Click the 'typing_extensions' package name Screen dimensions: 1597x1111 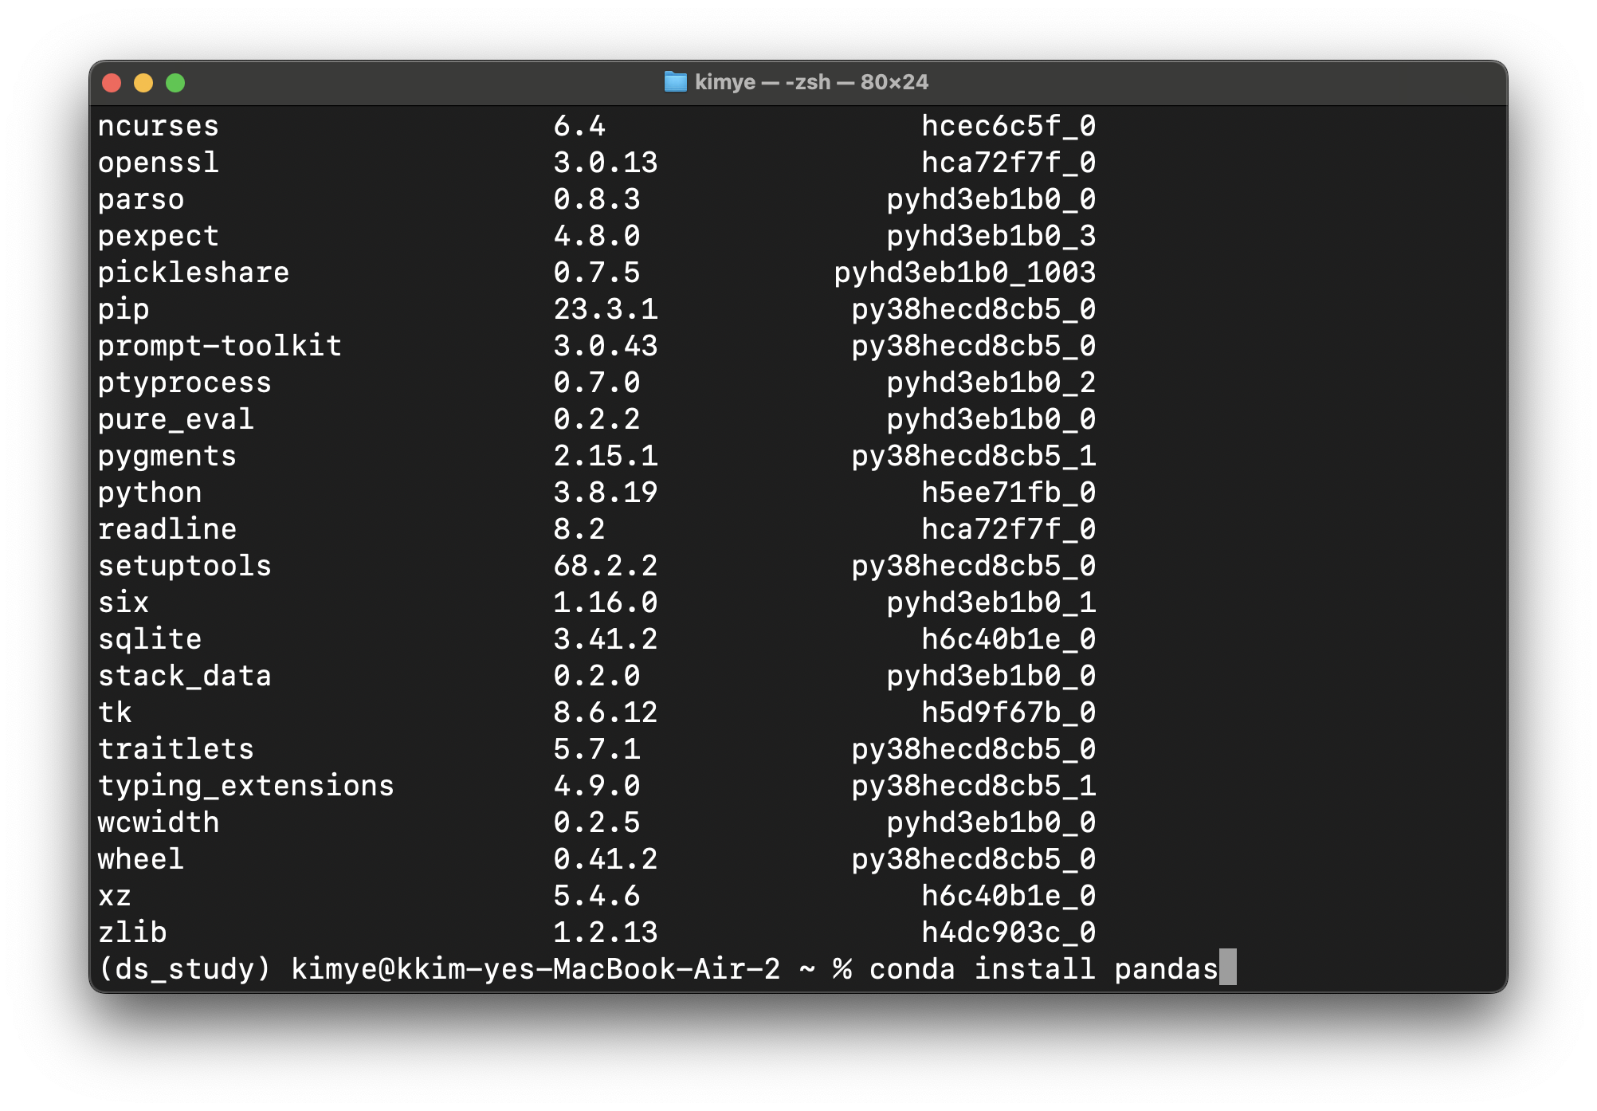coord(245,786)
